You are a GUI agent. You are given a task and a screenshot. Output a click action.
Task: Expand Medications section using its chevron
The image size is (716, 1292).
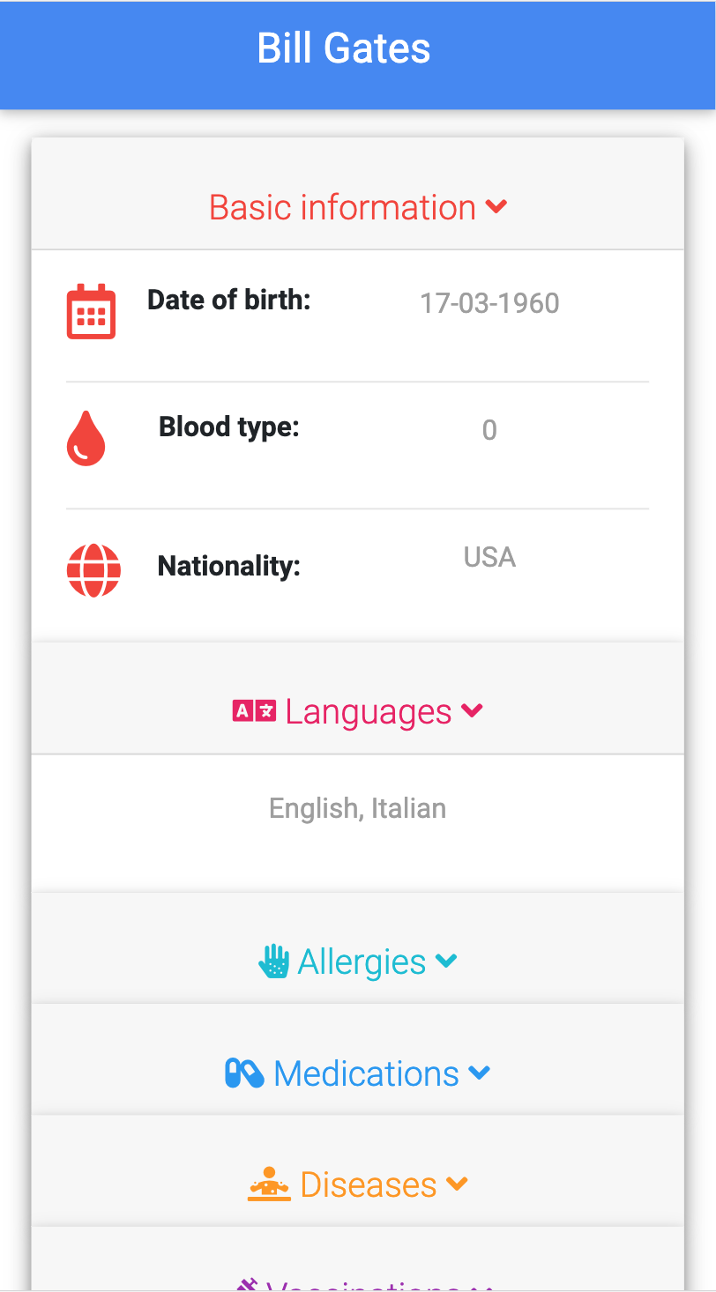tap(480, 1073)
